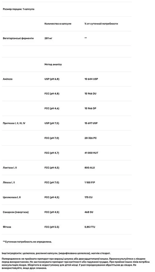Select the 'Інші інгредієнти' paragraph text
This screenshot has width=155, height=272.
56,253
